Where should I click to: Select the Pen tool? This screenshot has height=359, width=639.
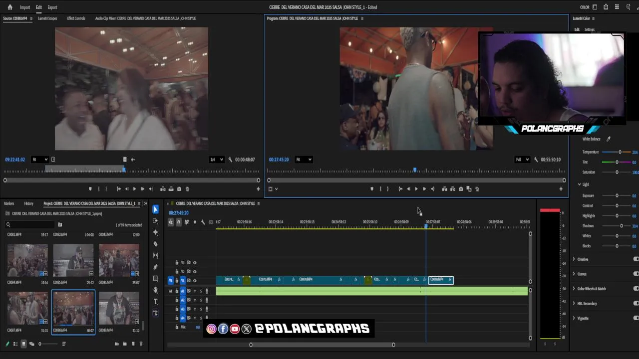(x=156, y=267)
